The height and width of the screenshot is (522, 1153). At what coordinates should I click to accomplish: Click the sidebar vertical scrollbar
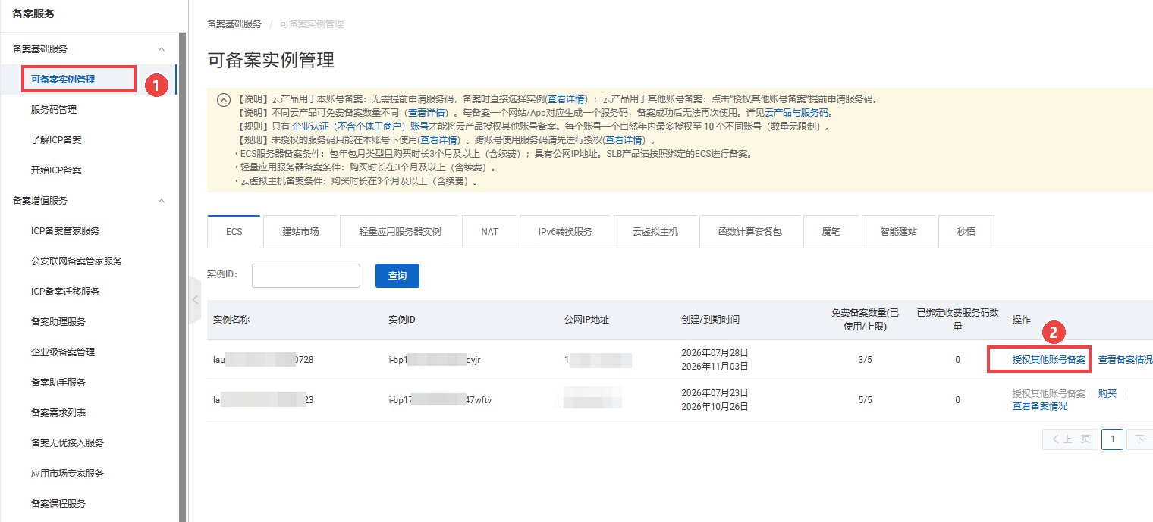click(x=182, y=277)
